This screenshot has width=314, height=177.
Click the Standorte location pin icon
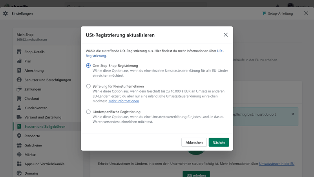coord(19,136)
